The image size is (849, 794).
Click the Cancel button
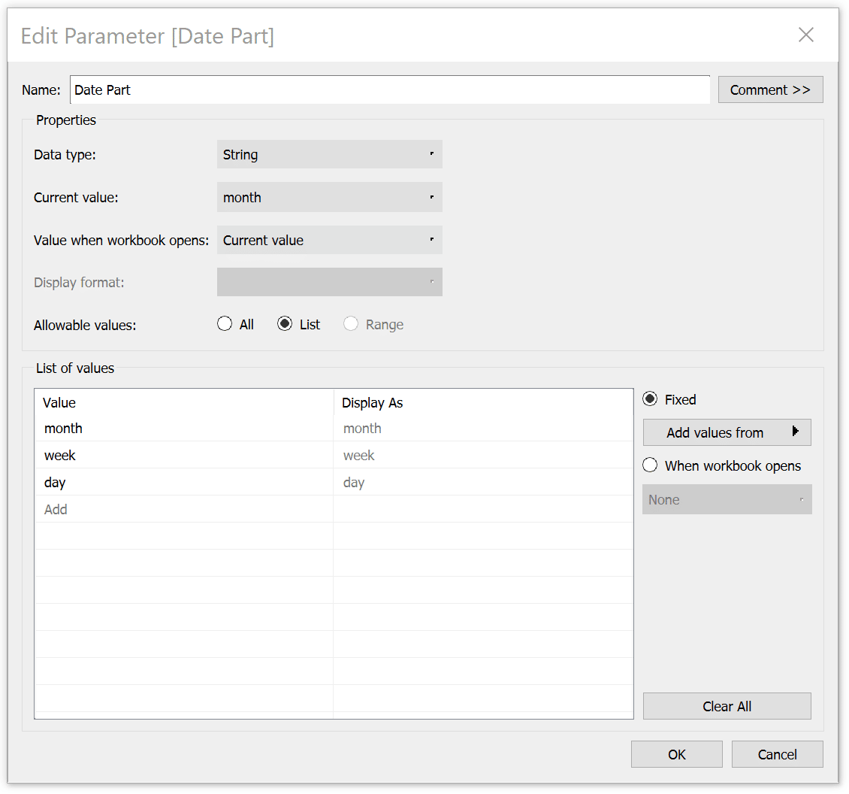coord(777,754)
